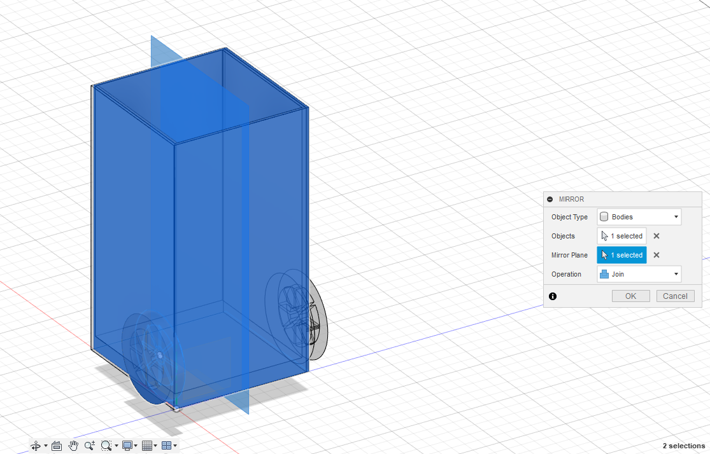Cancel the Mirror command
This screenshot has width=710, height=454.
click(x=675, y=296)
